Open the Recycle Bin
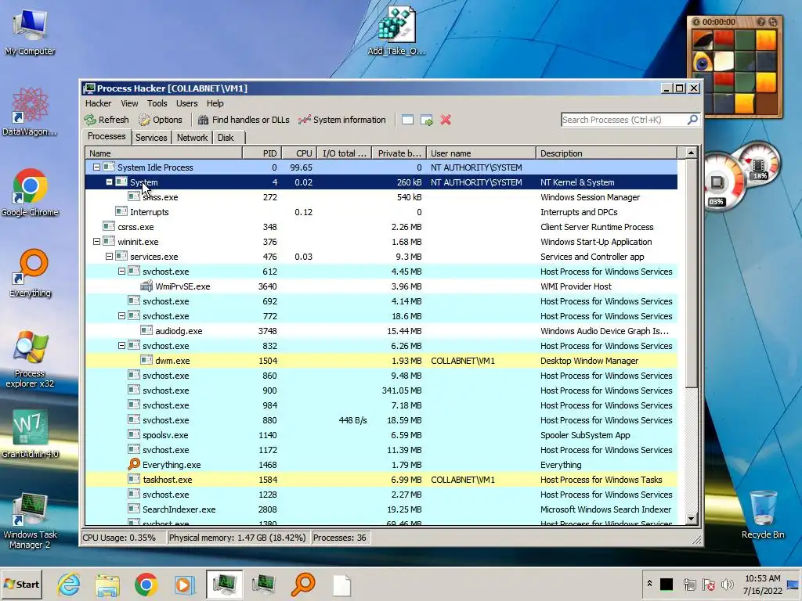 [x=763, y=515]
